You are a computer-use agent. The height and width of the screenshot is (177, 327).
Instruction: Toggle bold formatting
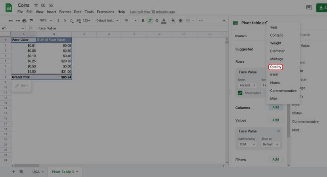(143, 21)
